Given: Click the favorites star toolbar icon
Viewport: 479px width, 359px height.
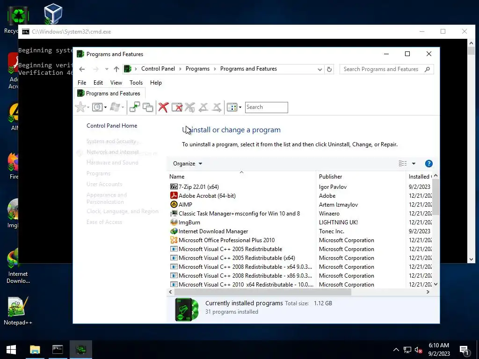Looking at the screenshot, I should (x=80, y=107).
